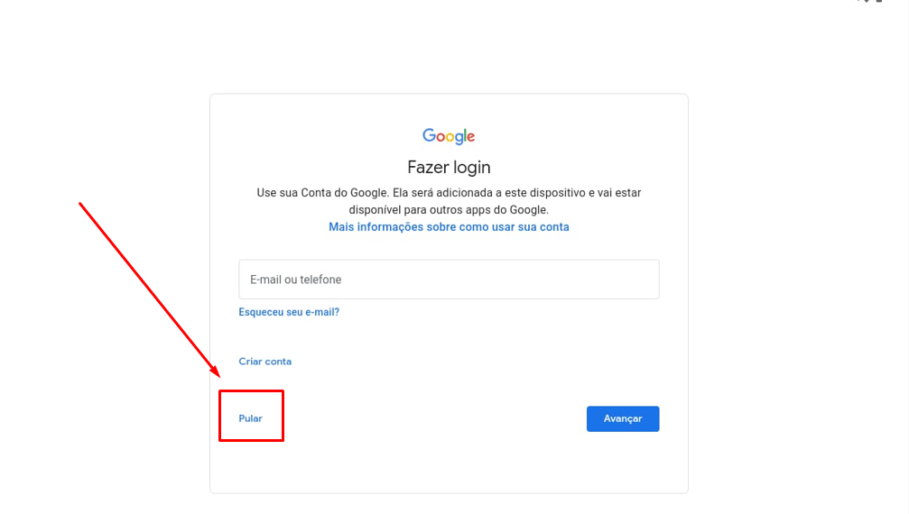909x514 pixels.
Task: Open Mais informações sobre como usar sua conta
Action: (x=449, y=227)
